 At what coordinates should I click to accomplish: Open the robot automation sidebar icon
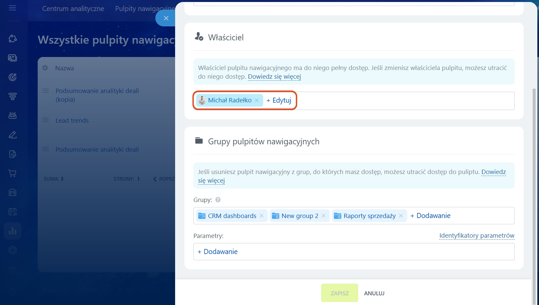click(12, 116)
